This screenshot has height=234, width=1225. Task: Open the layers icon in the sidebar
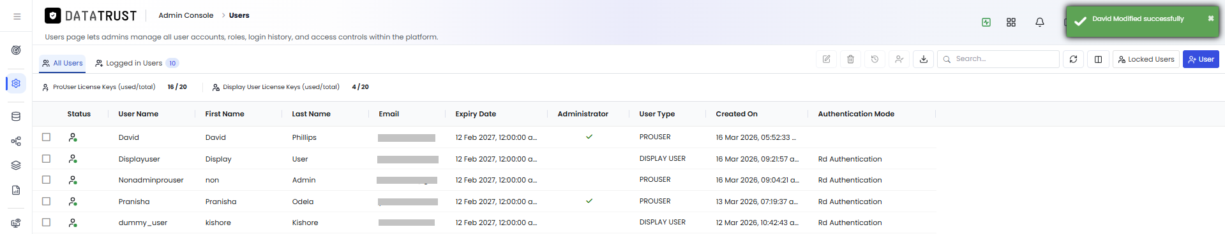click(x=16, y=165)
